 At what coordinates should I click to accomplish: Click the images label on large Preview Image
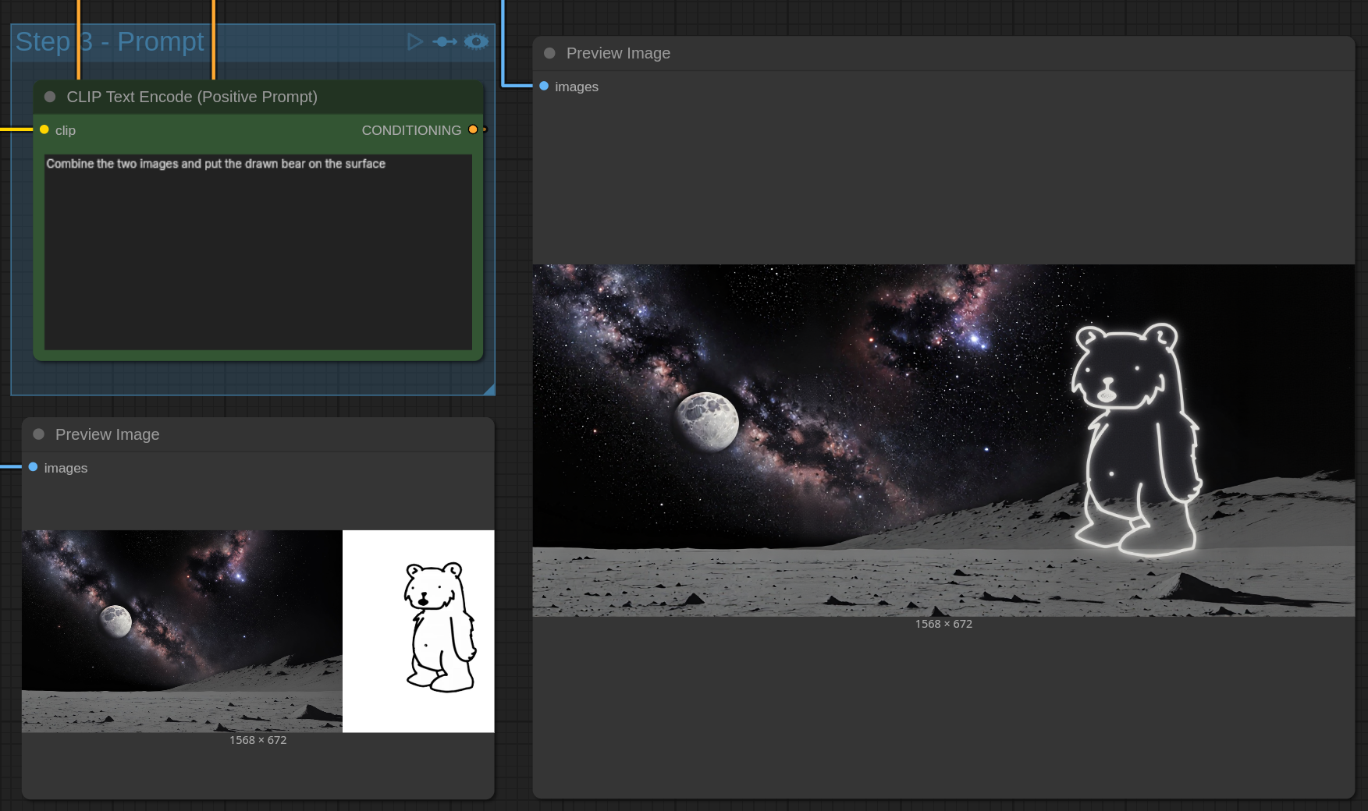(577, 87)
